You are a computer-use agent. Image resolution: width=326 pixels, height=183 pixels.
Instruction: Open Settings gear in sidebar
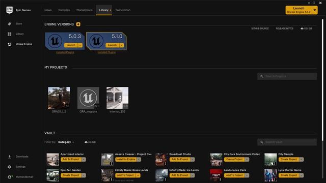[x=10, y=167]
